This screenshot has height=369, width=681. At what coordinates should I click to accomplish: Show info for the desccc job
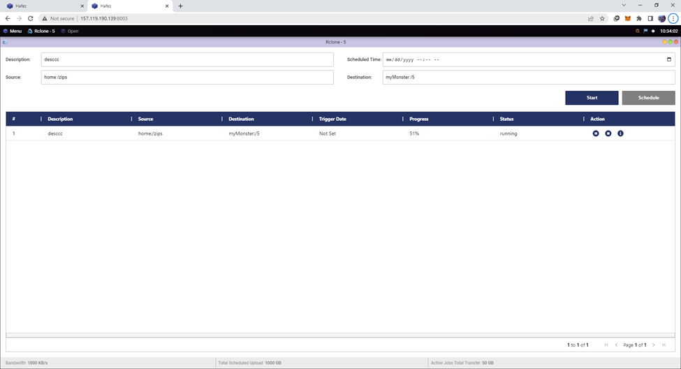(x=620, y=133)
